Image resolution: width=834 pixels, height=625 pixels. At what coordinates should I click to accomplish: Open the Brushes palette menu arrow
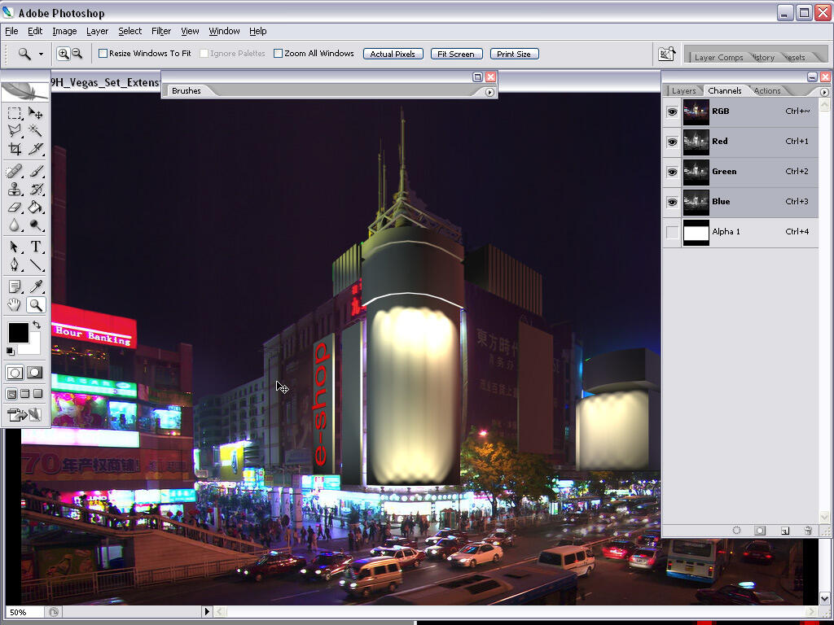click(x=489, y=93)
